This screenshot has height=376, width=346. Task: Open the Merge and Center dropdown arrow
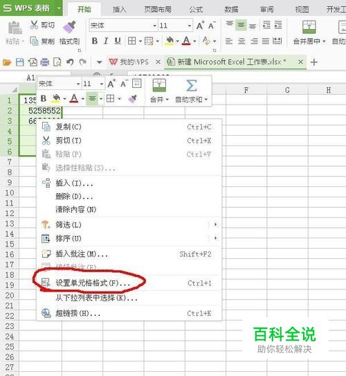[324, 42]
